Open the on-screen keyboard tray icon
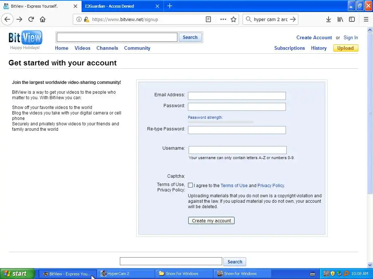The image size is (373, 279). point(313,274)
